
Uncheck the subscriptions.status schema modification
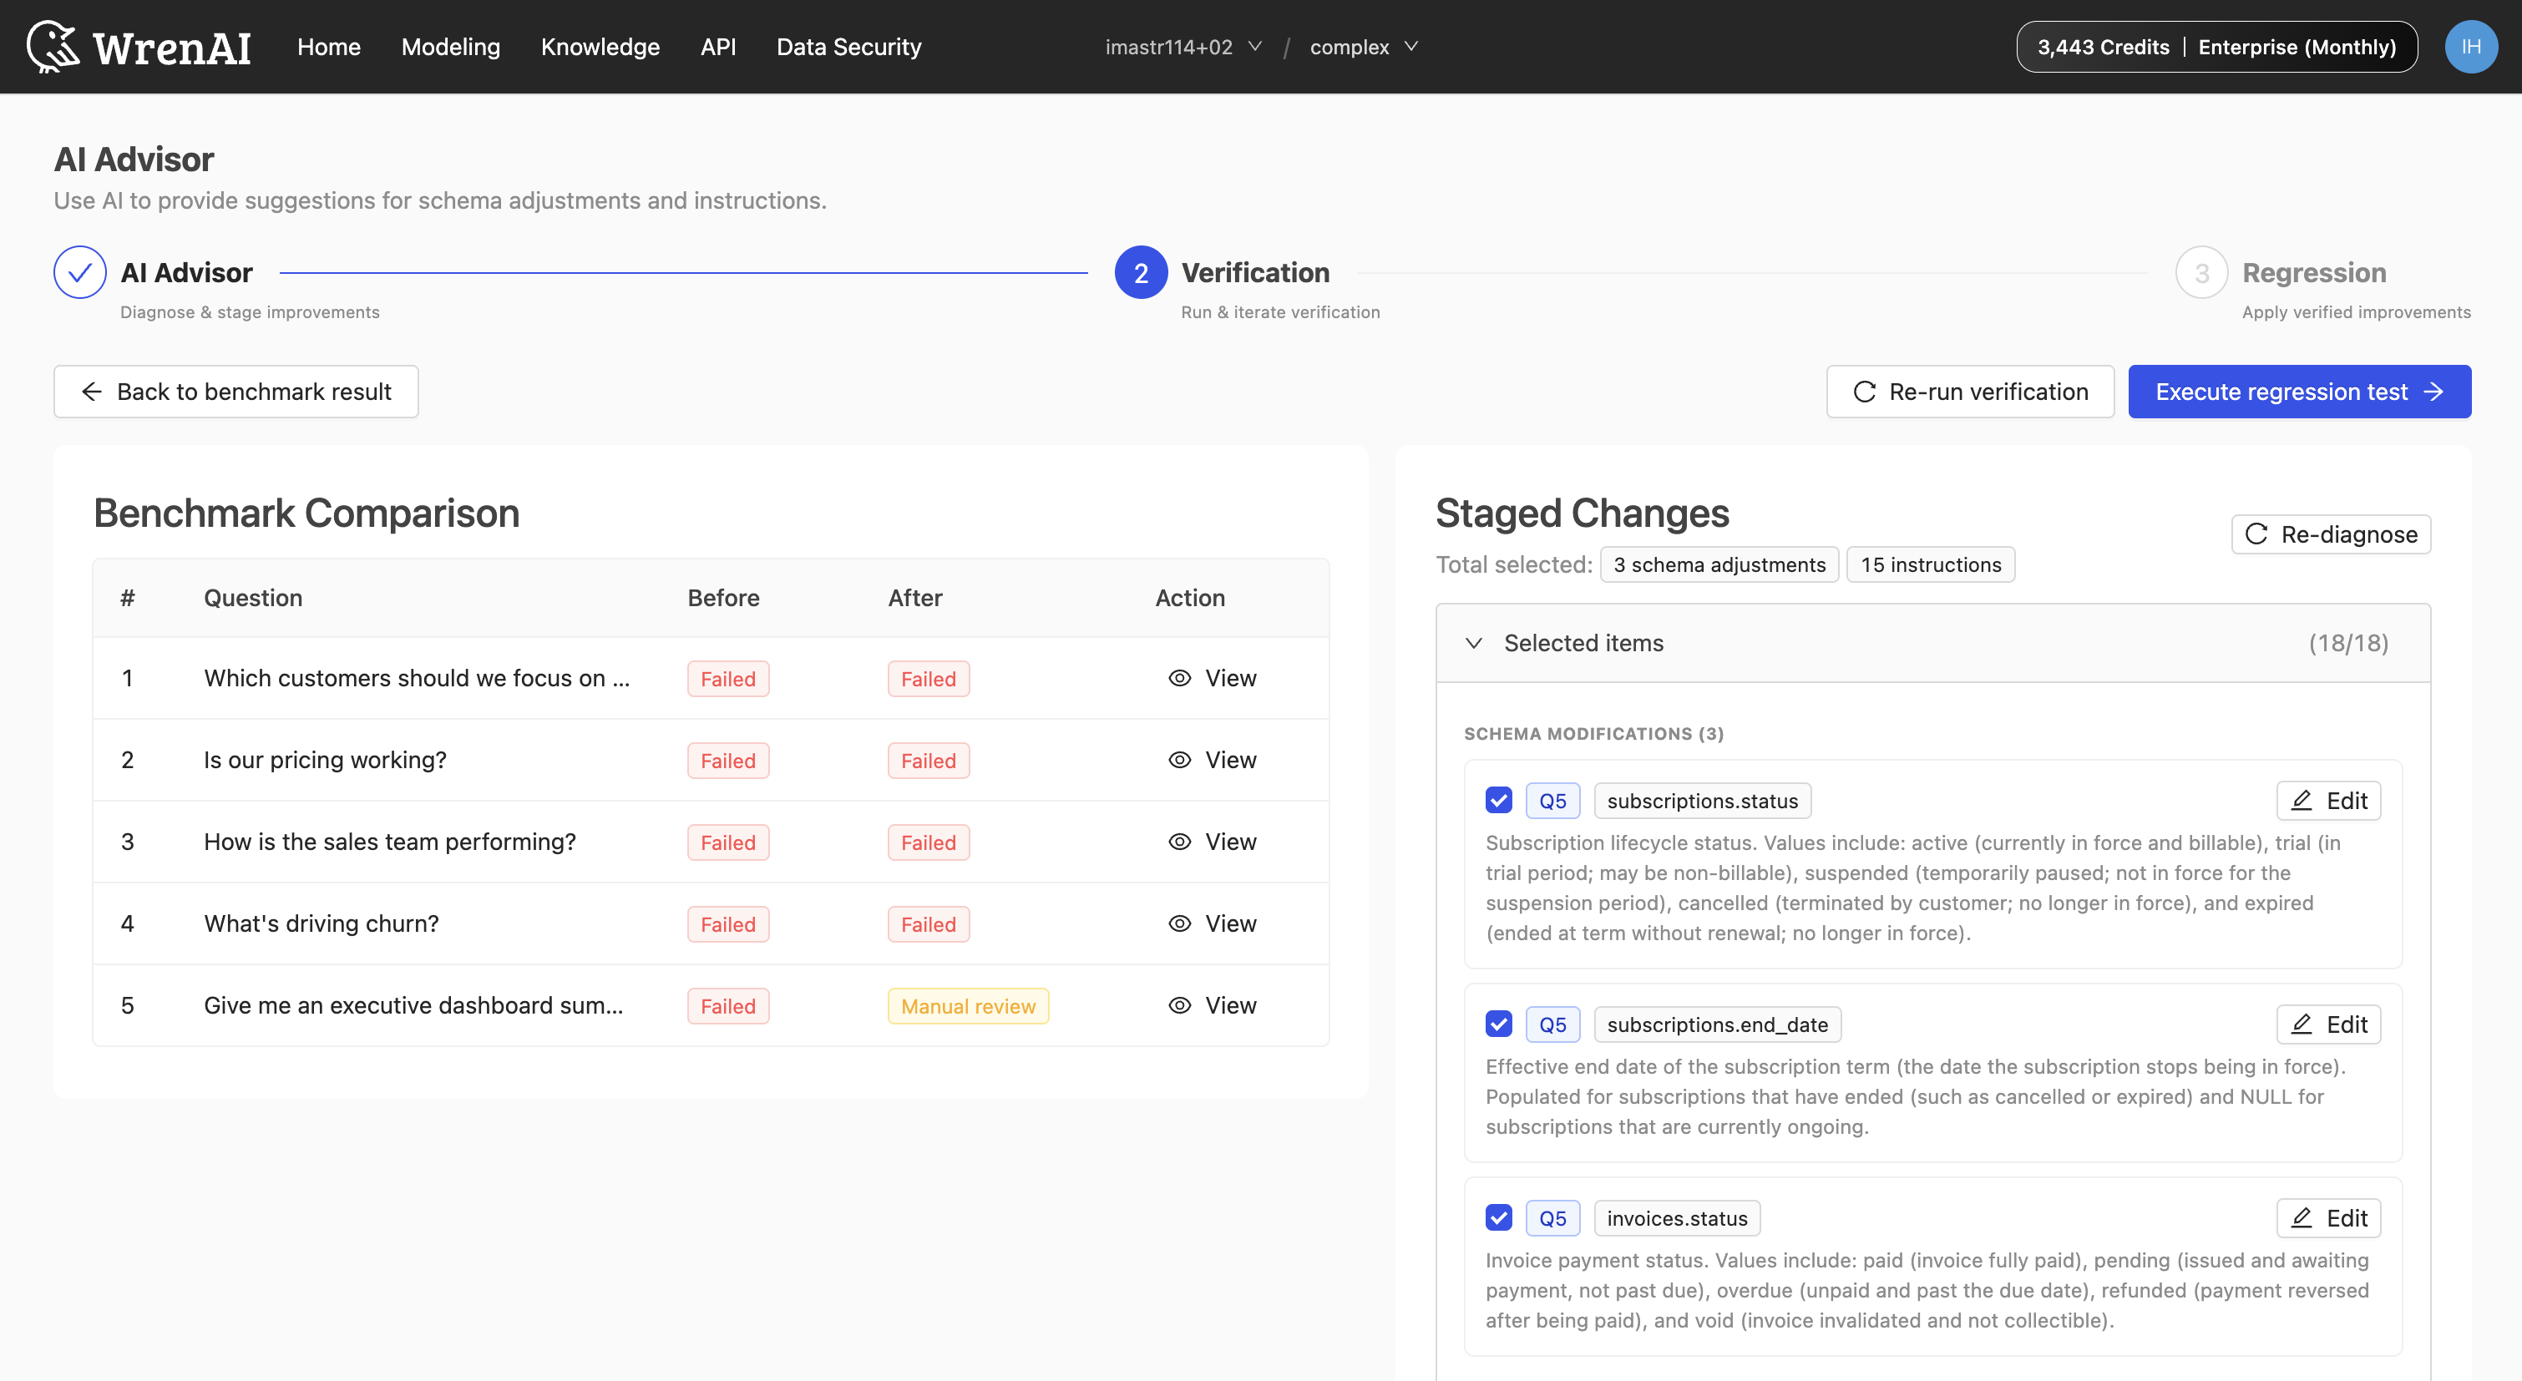[x=1499, y=801]
